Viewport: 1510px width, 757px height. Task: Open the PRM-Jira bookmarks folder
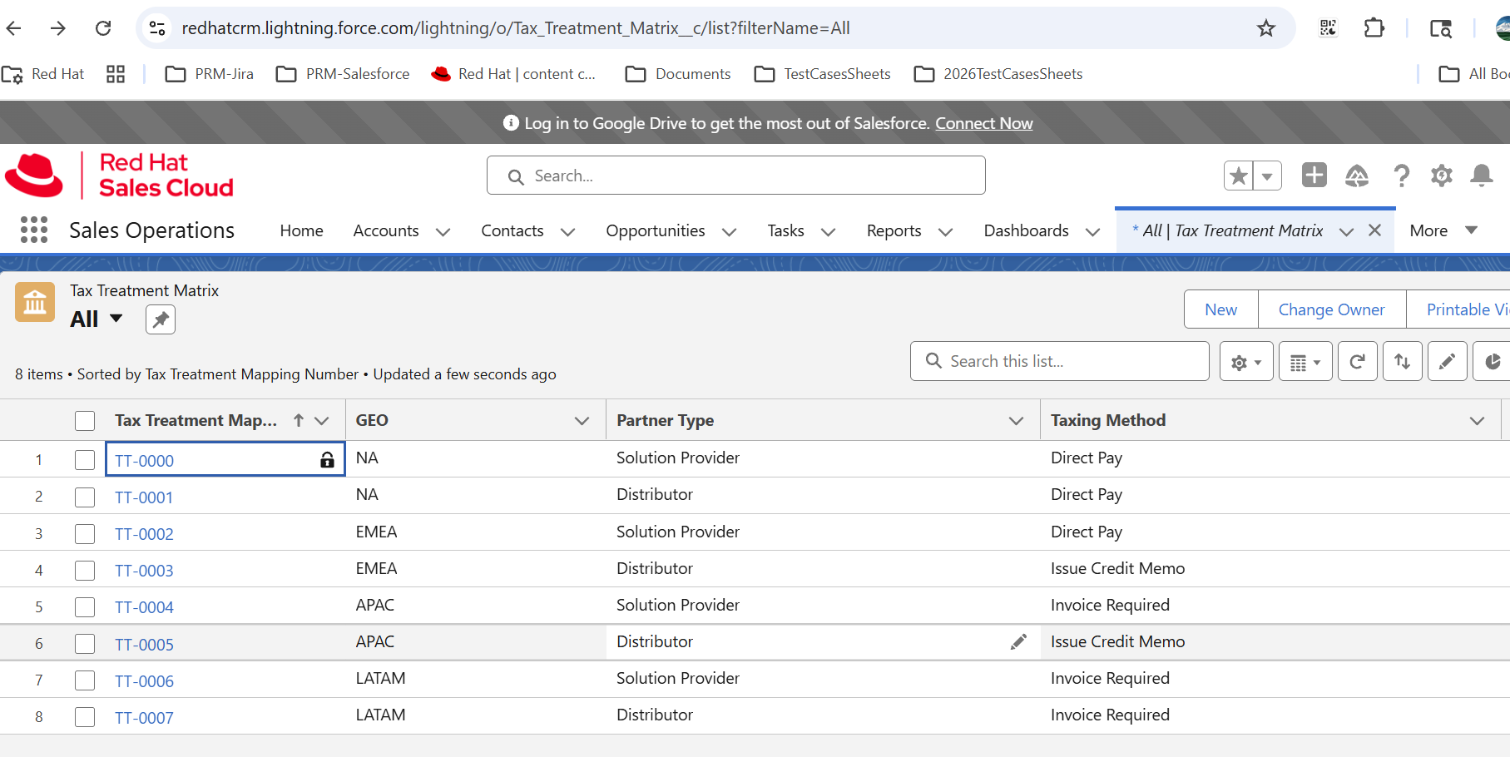click(x=209, y=74)
